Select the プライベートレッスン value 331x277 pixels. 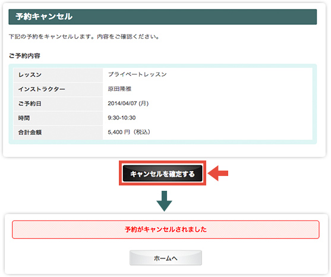point(137,74)
